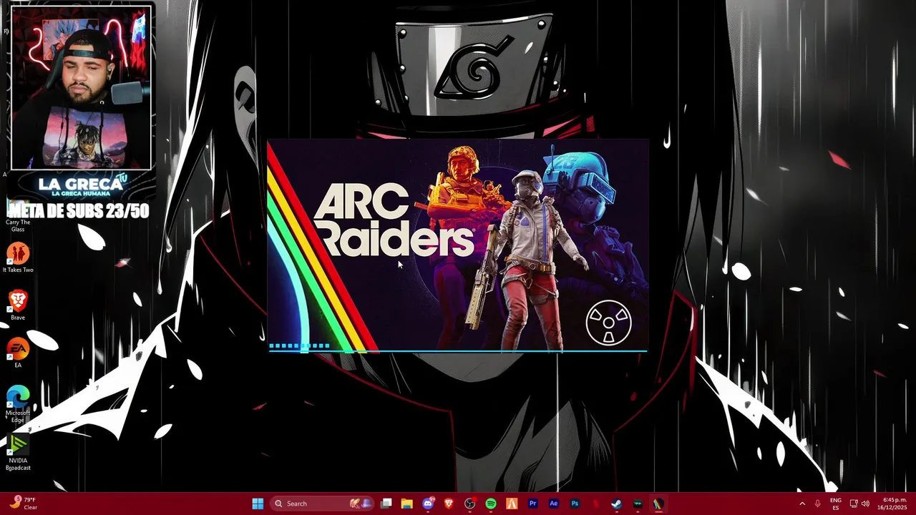Screen dimensions: 916x515
Task: Open Steam from the taskbar
Action: pyautogui.click(x=616, y=504)
